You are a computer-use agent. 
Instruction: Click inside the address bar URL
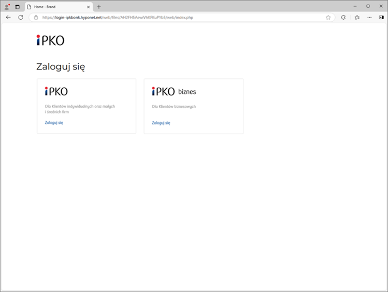[x=155, y=17]
